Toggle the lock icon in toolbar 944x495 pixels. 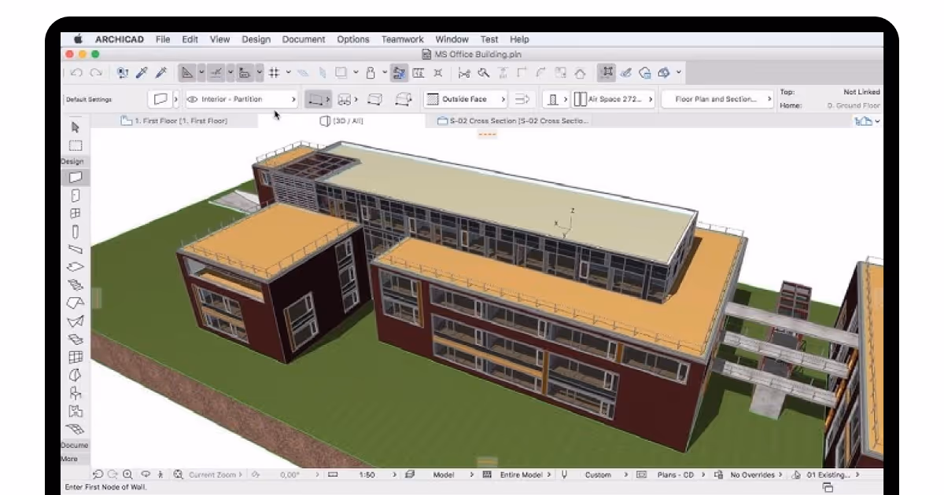pyautogui.click(x=370, y=73)
